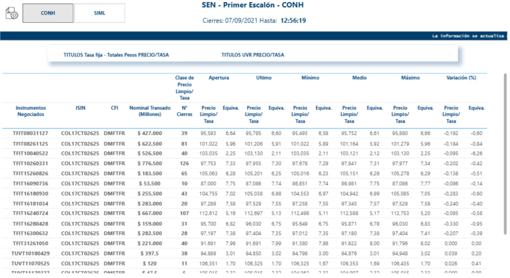The image size is (510, 278).
Task: Click the Máximo column group header
Action: point(410,78)
